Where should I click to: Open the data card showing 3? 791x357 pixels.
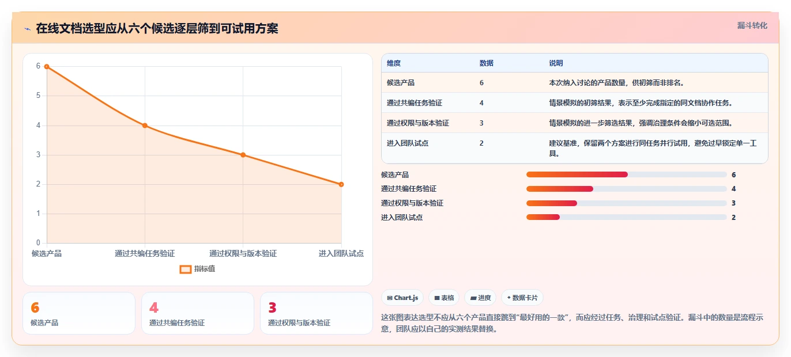pos(317,313)
